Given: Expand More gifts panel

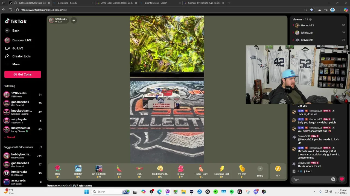Looking at the screenshot, I should coord(260,171).
